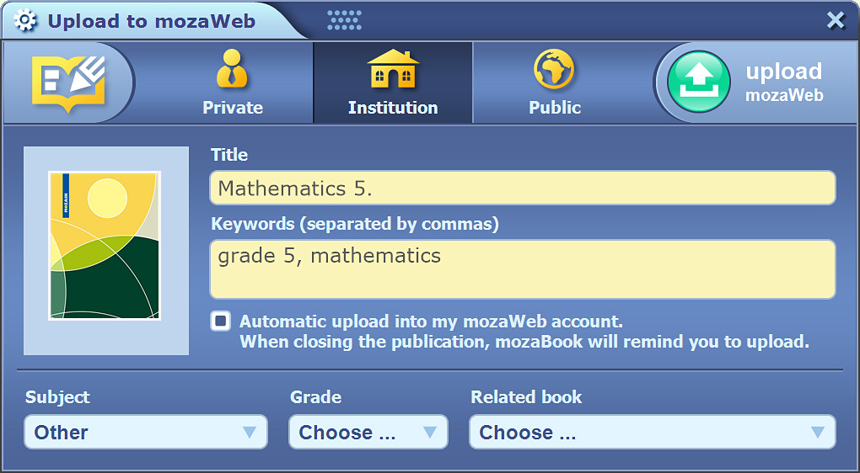Open the Subject dropdown showing Other
The image size is (860, 473).
(x=145, y=433)
